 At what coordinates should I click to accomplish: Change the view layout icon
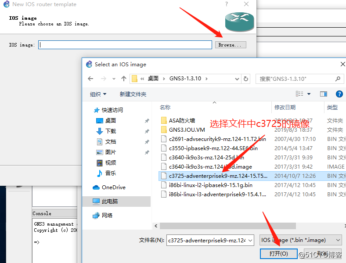point(299,94)
